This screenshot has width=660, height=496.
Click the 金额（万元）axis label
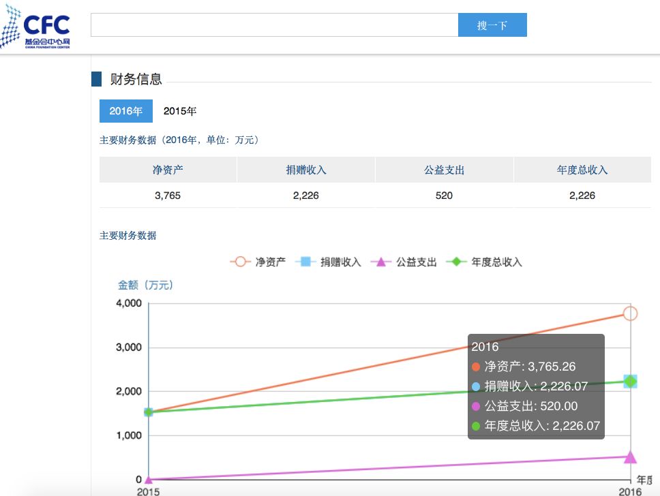coord(146,285)
